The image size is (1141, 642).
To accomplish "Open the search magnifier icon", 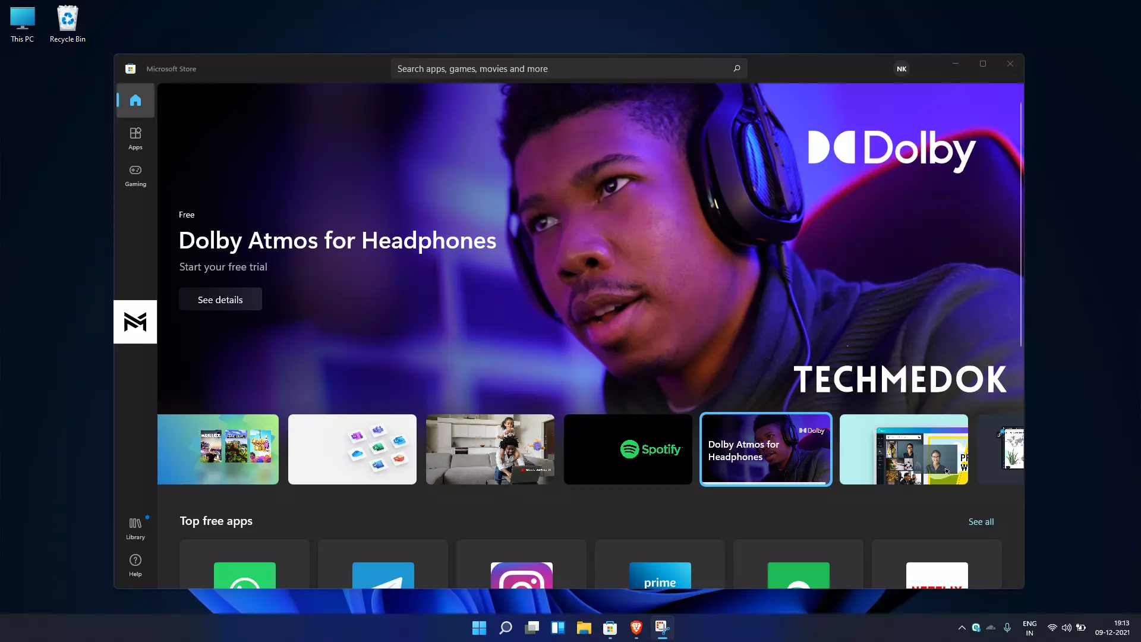I will coord(737,68).
